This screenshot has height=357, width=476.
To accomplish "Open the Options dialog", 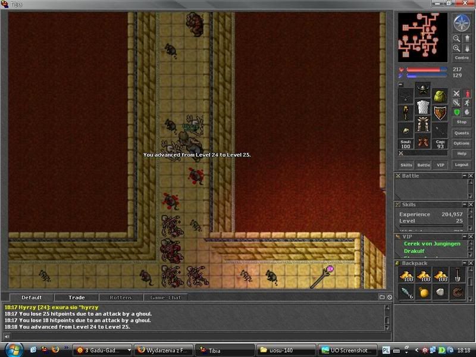I will coord(462,143).
